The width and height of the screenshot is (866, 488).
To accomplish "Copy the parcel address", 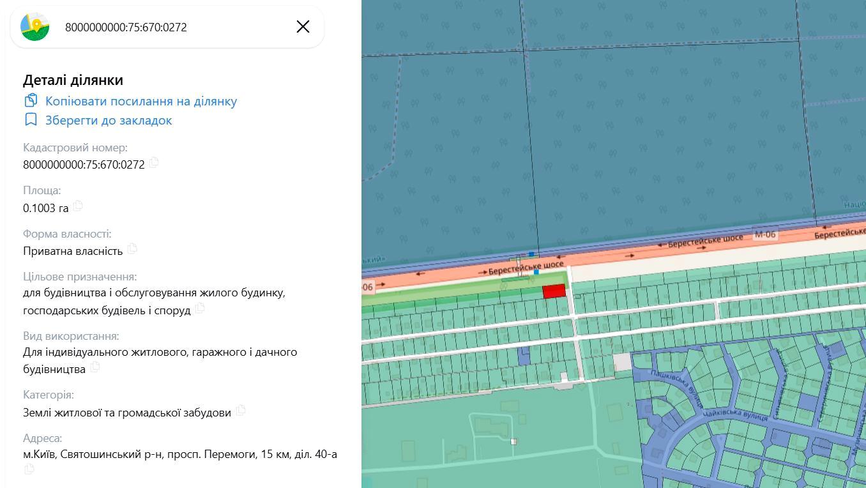I will coord(29,469).
